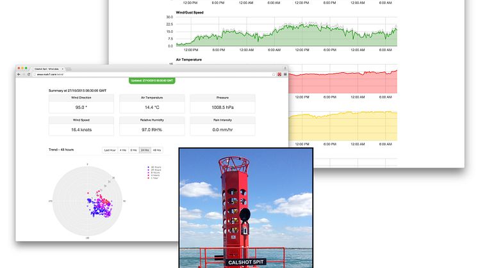
Task: Bookmark the page with the star icon
Action: coord(274,74)
